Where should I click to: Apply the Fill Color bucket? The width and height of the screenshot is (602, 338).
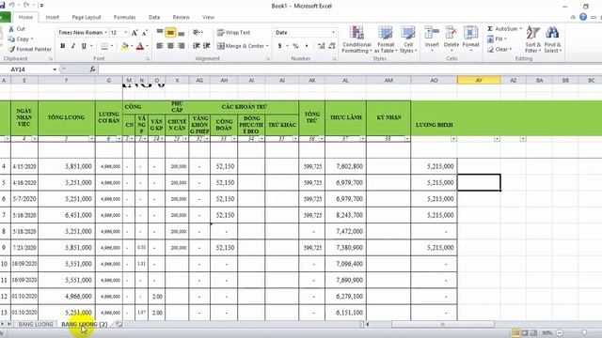[x=125, y=46]
